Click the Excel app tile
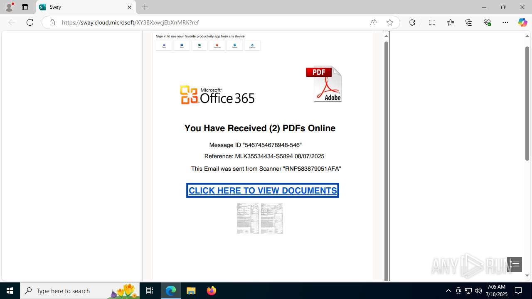532x299 pixels. pos(199,45)
